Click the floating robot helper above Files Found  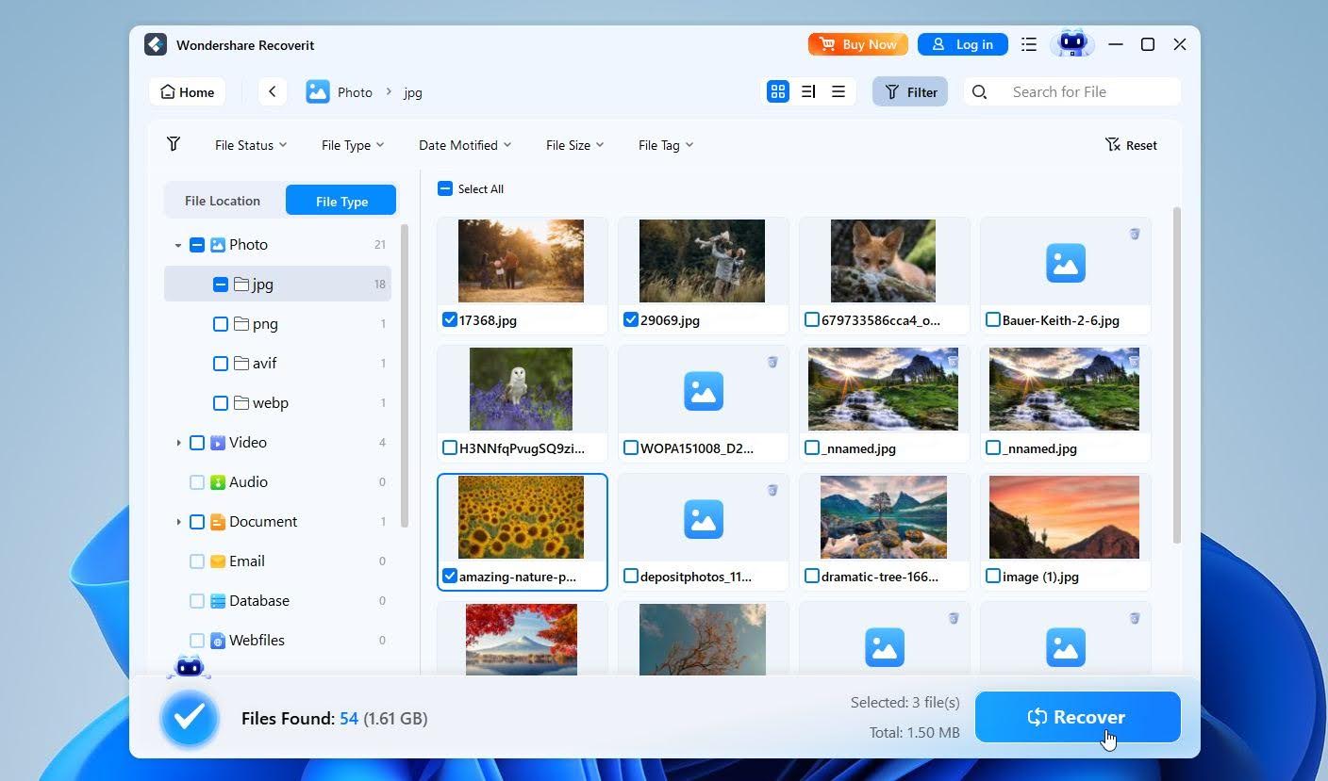coord(190,667)
